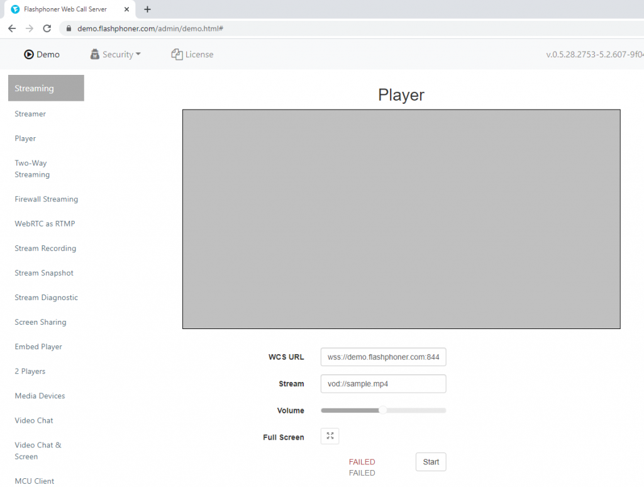Open the Firewall Streaming example
The height and width of the screenshot is (487, 644).
[x=47, y=199]
